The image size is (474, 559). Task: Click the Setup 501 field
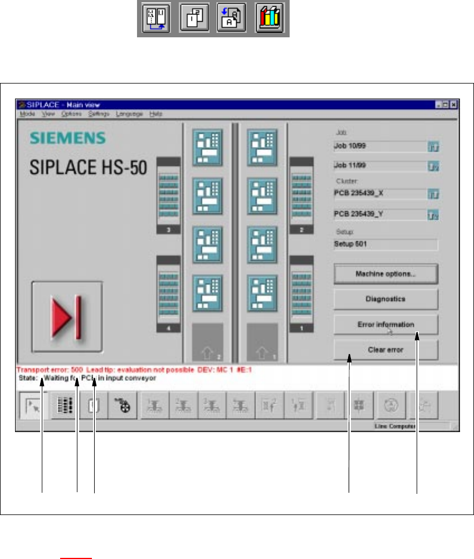(x=385, y=244)
